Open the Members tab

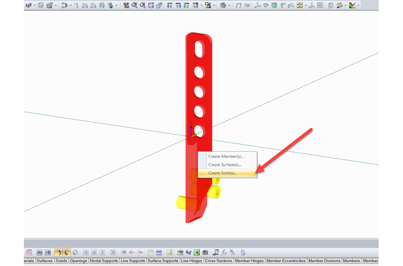pyautogui.click(x=352, y=261)
